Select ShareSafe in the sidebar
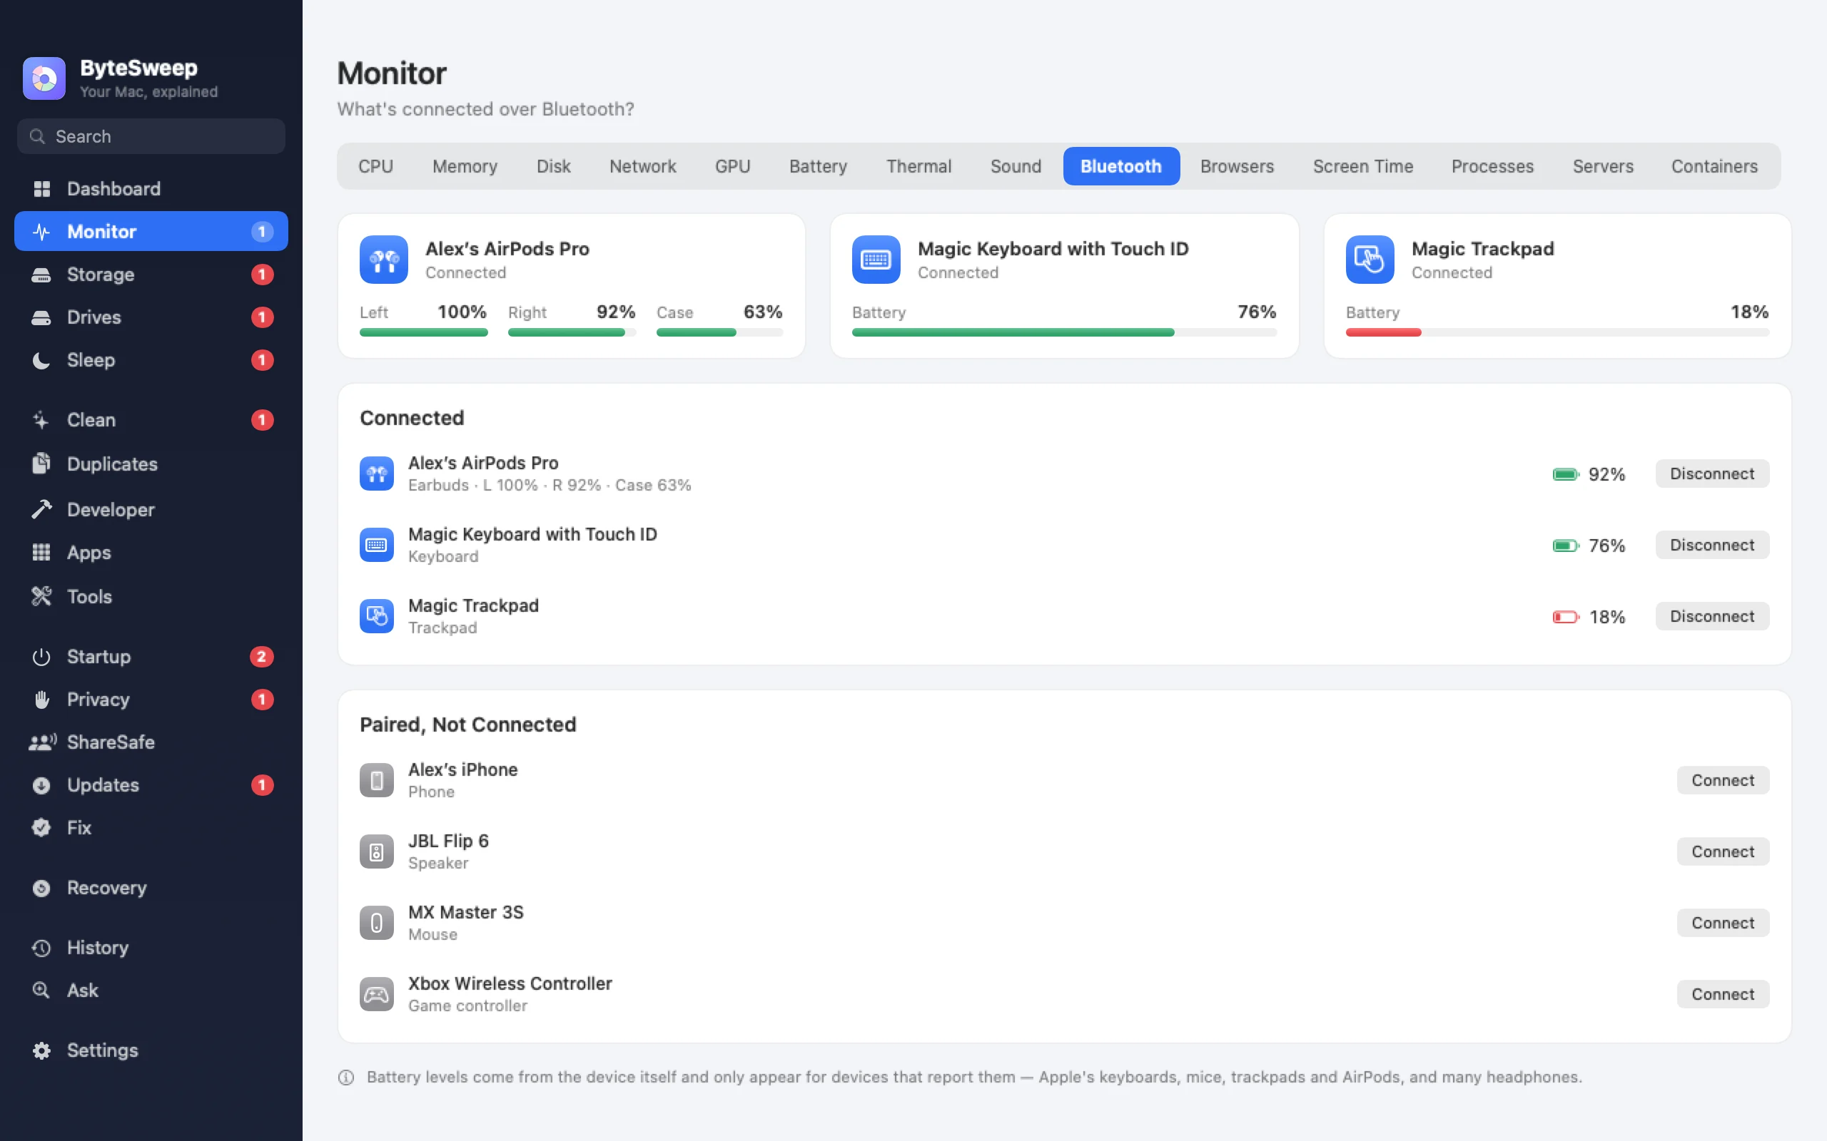 [x=151, y=742]
